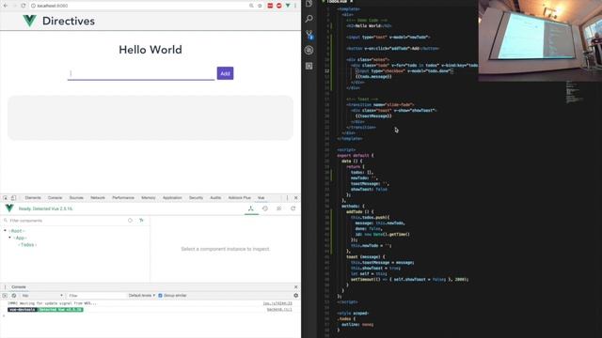Focus the console Filter field
This screenshot has height=338, width=602.
96,296
